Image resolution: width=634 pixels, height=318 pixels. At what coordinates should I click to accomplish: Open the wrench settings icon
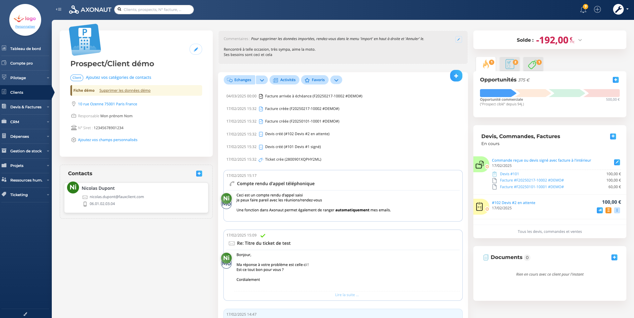click(x=618, y=9)
